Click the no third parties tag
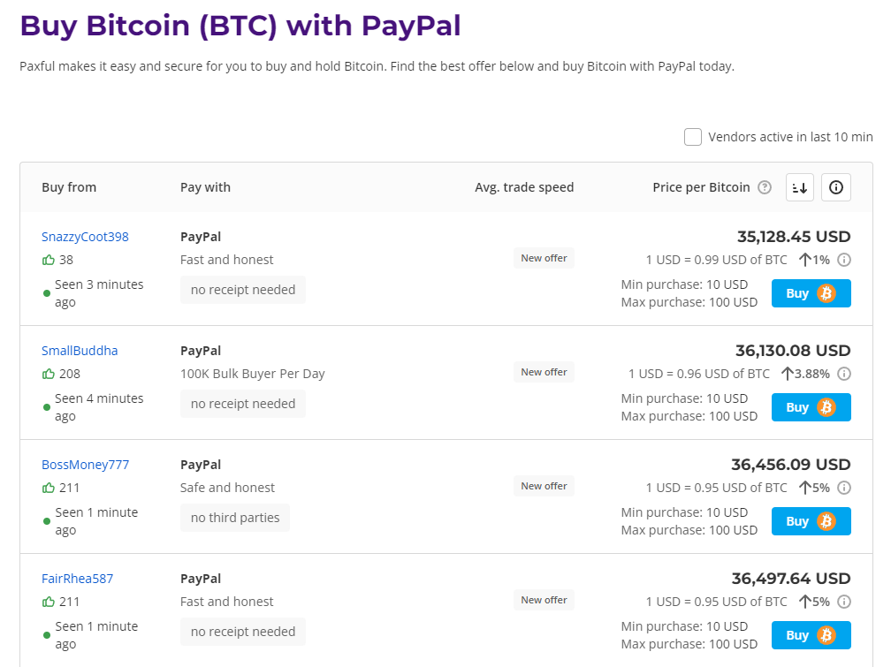Screen dimensions: 891x667 [x=235, y=518]
